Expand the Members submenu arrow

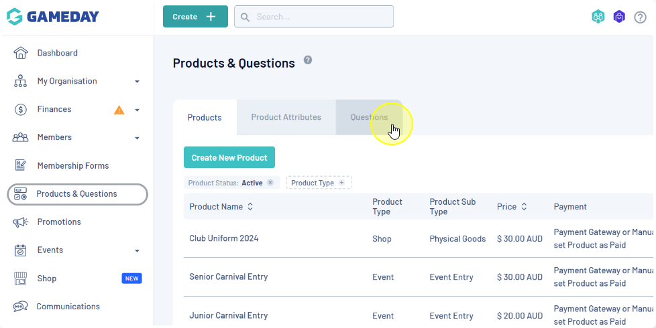(x=137, y=138)
